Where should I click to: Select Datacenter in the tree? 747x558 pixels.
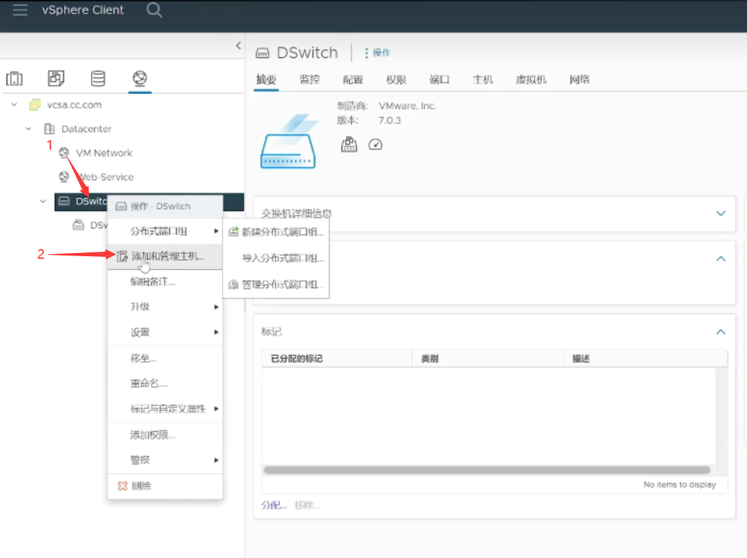tap(86, 128)
